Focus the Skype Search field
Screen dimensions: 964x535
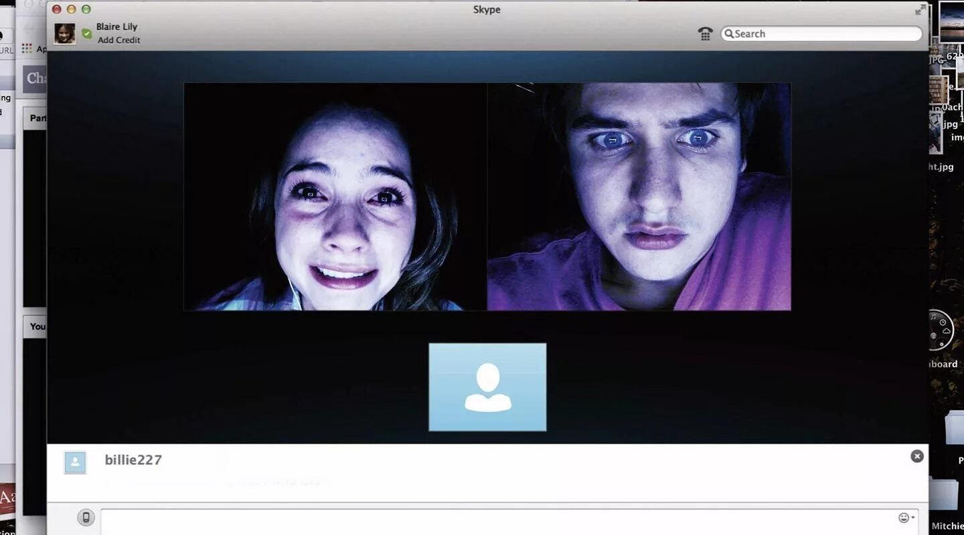(x=821, y=33)
